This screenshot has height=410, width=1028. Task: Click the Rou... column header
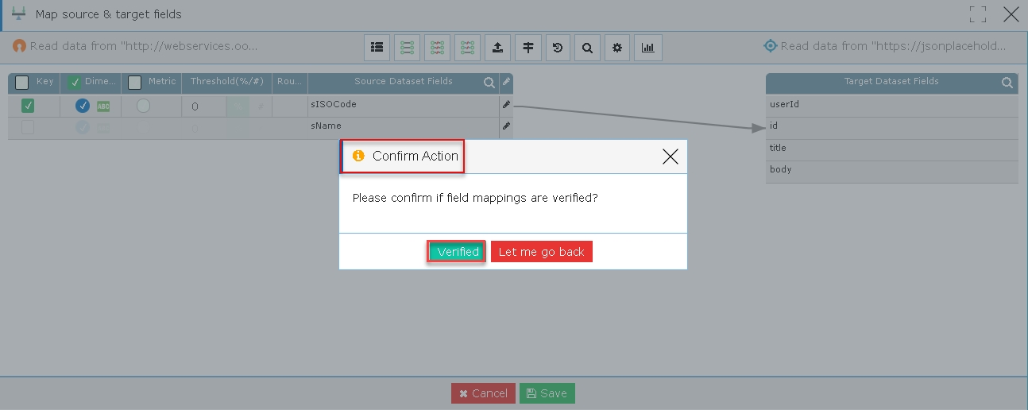coord(290,81)
